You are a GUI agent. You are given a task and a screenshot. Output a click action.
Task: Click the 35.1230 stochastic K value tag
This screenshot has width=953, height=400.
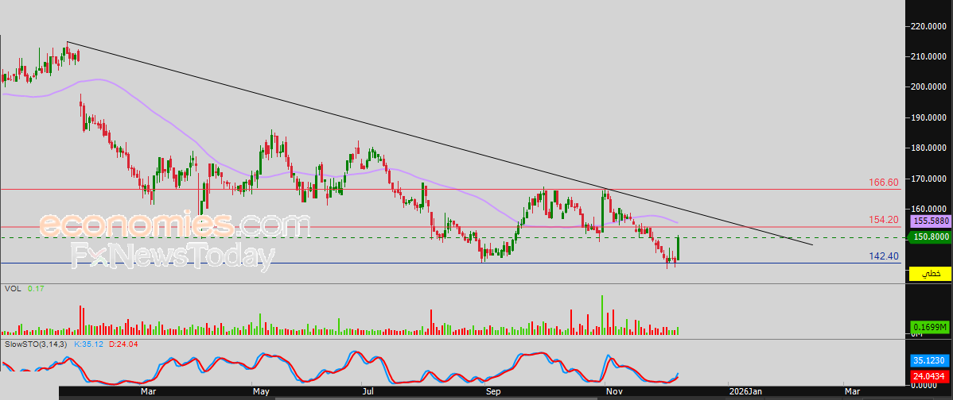930,360
